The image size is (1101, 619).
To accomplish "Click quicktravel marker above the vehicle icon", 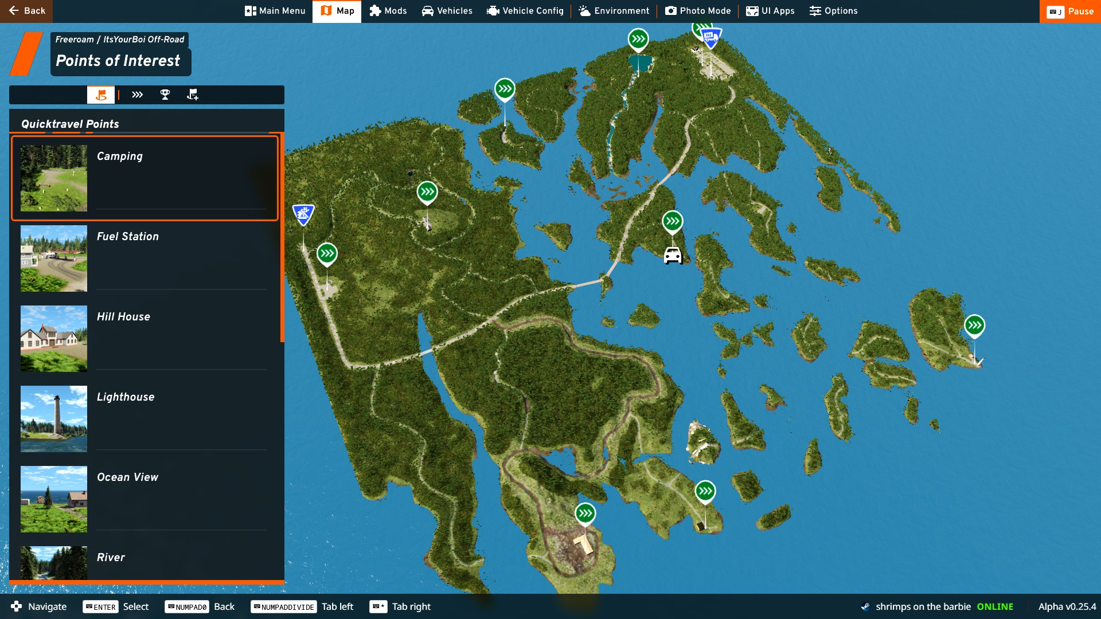I will [673, 222].
